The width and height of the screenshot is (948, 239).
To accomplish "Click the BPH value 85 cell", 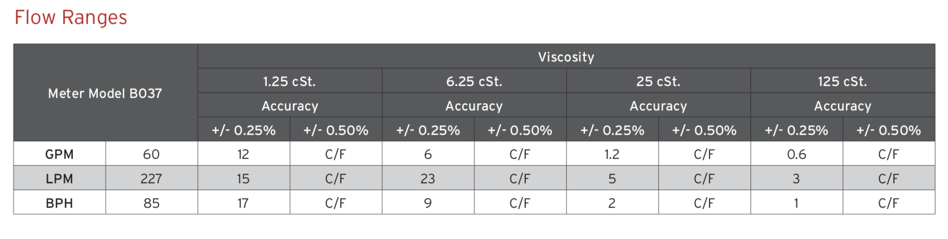I will click(x=151, y=203).
